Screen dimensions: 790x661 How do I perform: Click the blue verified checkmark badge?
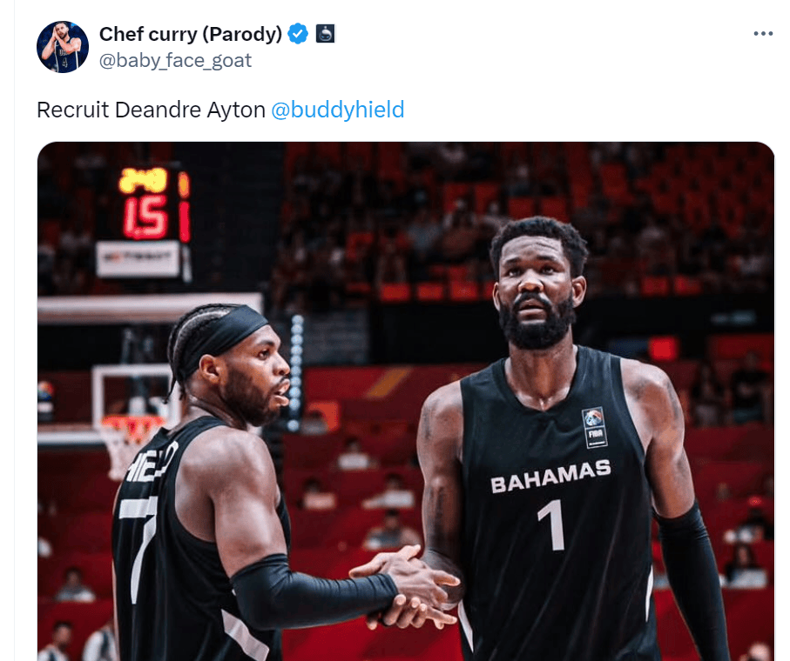coord(298,34)
